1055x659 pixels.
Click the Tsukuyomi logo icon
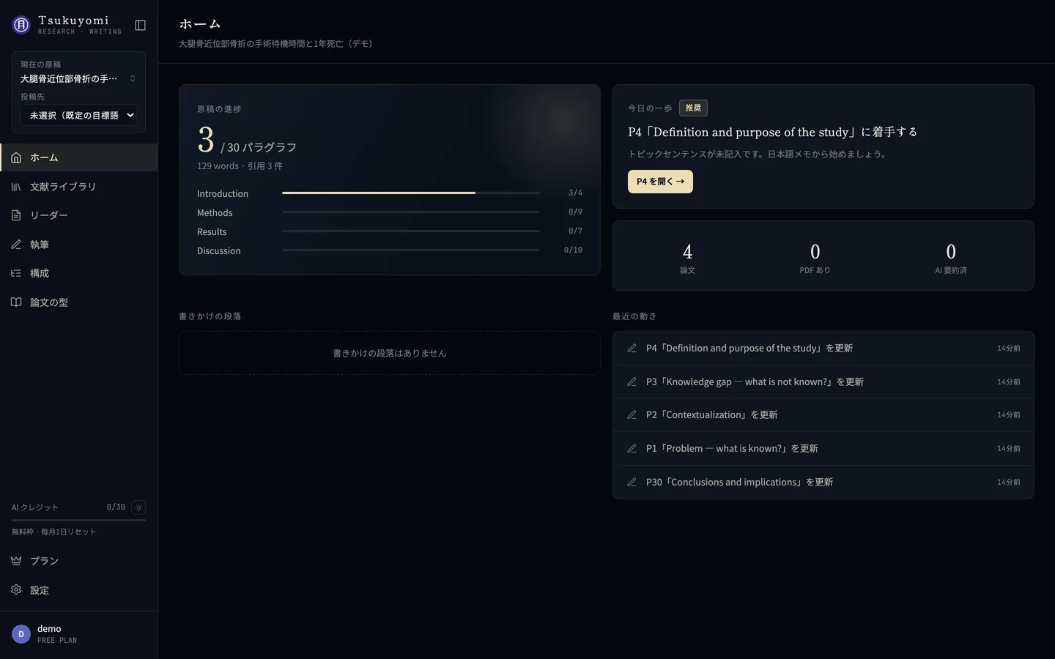click(21, 25)
